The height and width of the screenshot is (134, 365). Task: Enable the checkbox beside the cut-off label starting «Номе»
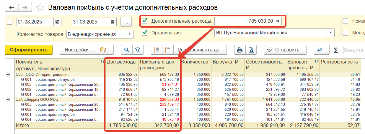pos(345,21)
